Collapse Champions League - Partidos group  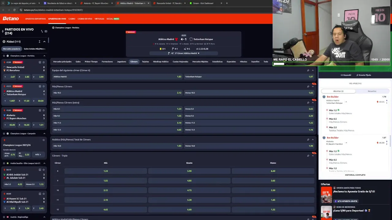click(x=44, y=56)
